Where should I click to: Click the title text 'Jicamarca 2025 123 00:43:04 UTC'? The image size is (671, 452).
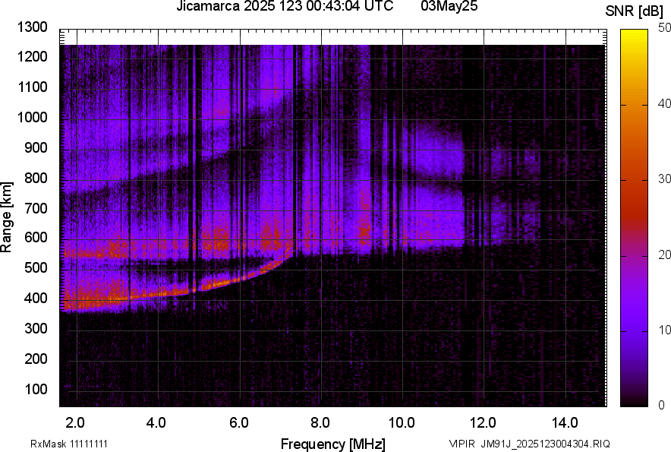[285, 6]
